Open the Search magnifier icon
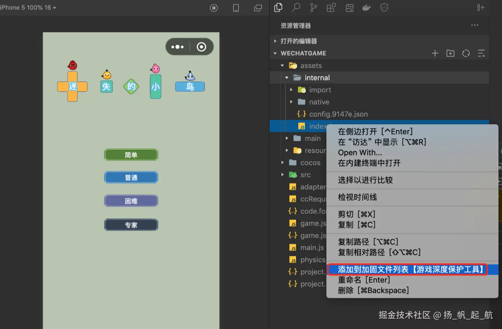The width and height of the screenshot is (502, 329). click(296, 7)
